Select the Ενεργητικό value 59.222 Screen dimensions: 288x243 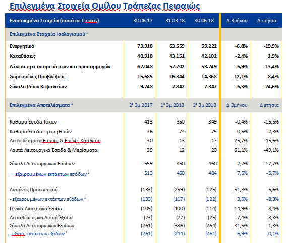click(209, 46)
